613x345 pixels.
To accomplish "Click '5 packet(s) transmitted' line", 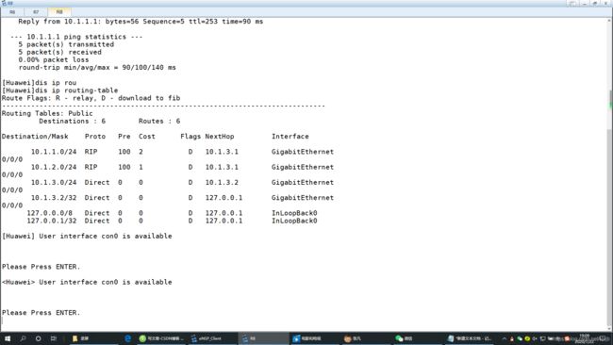I will click(66, 44).
